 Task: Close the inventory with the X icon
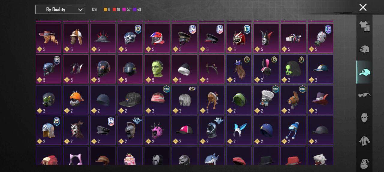pos(363,7)
